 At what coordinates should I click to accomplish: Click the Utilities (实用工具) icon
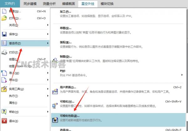tap(4, 89)
